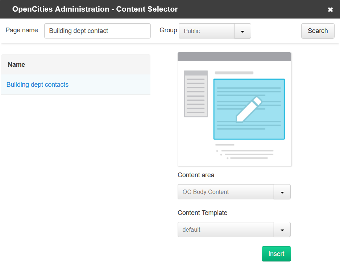Image resolution: width=340 pixels, height=272 pixels.
Task: Close the Content Selector dialog
Action: (330, 9)
